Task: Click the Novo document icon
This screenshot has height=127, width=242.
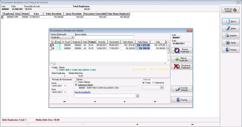Action: click(228, 21)
